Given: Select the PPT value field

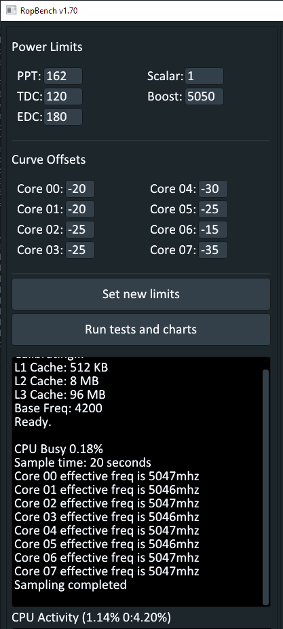Looking at the screenshot, I should 63,76.
